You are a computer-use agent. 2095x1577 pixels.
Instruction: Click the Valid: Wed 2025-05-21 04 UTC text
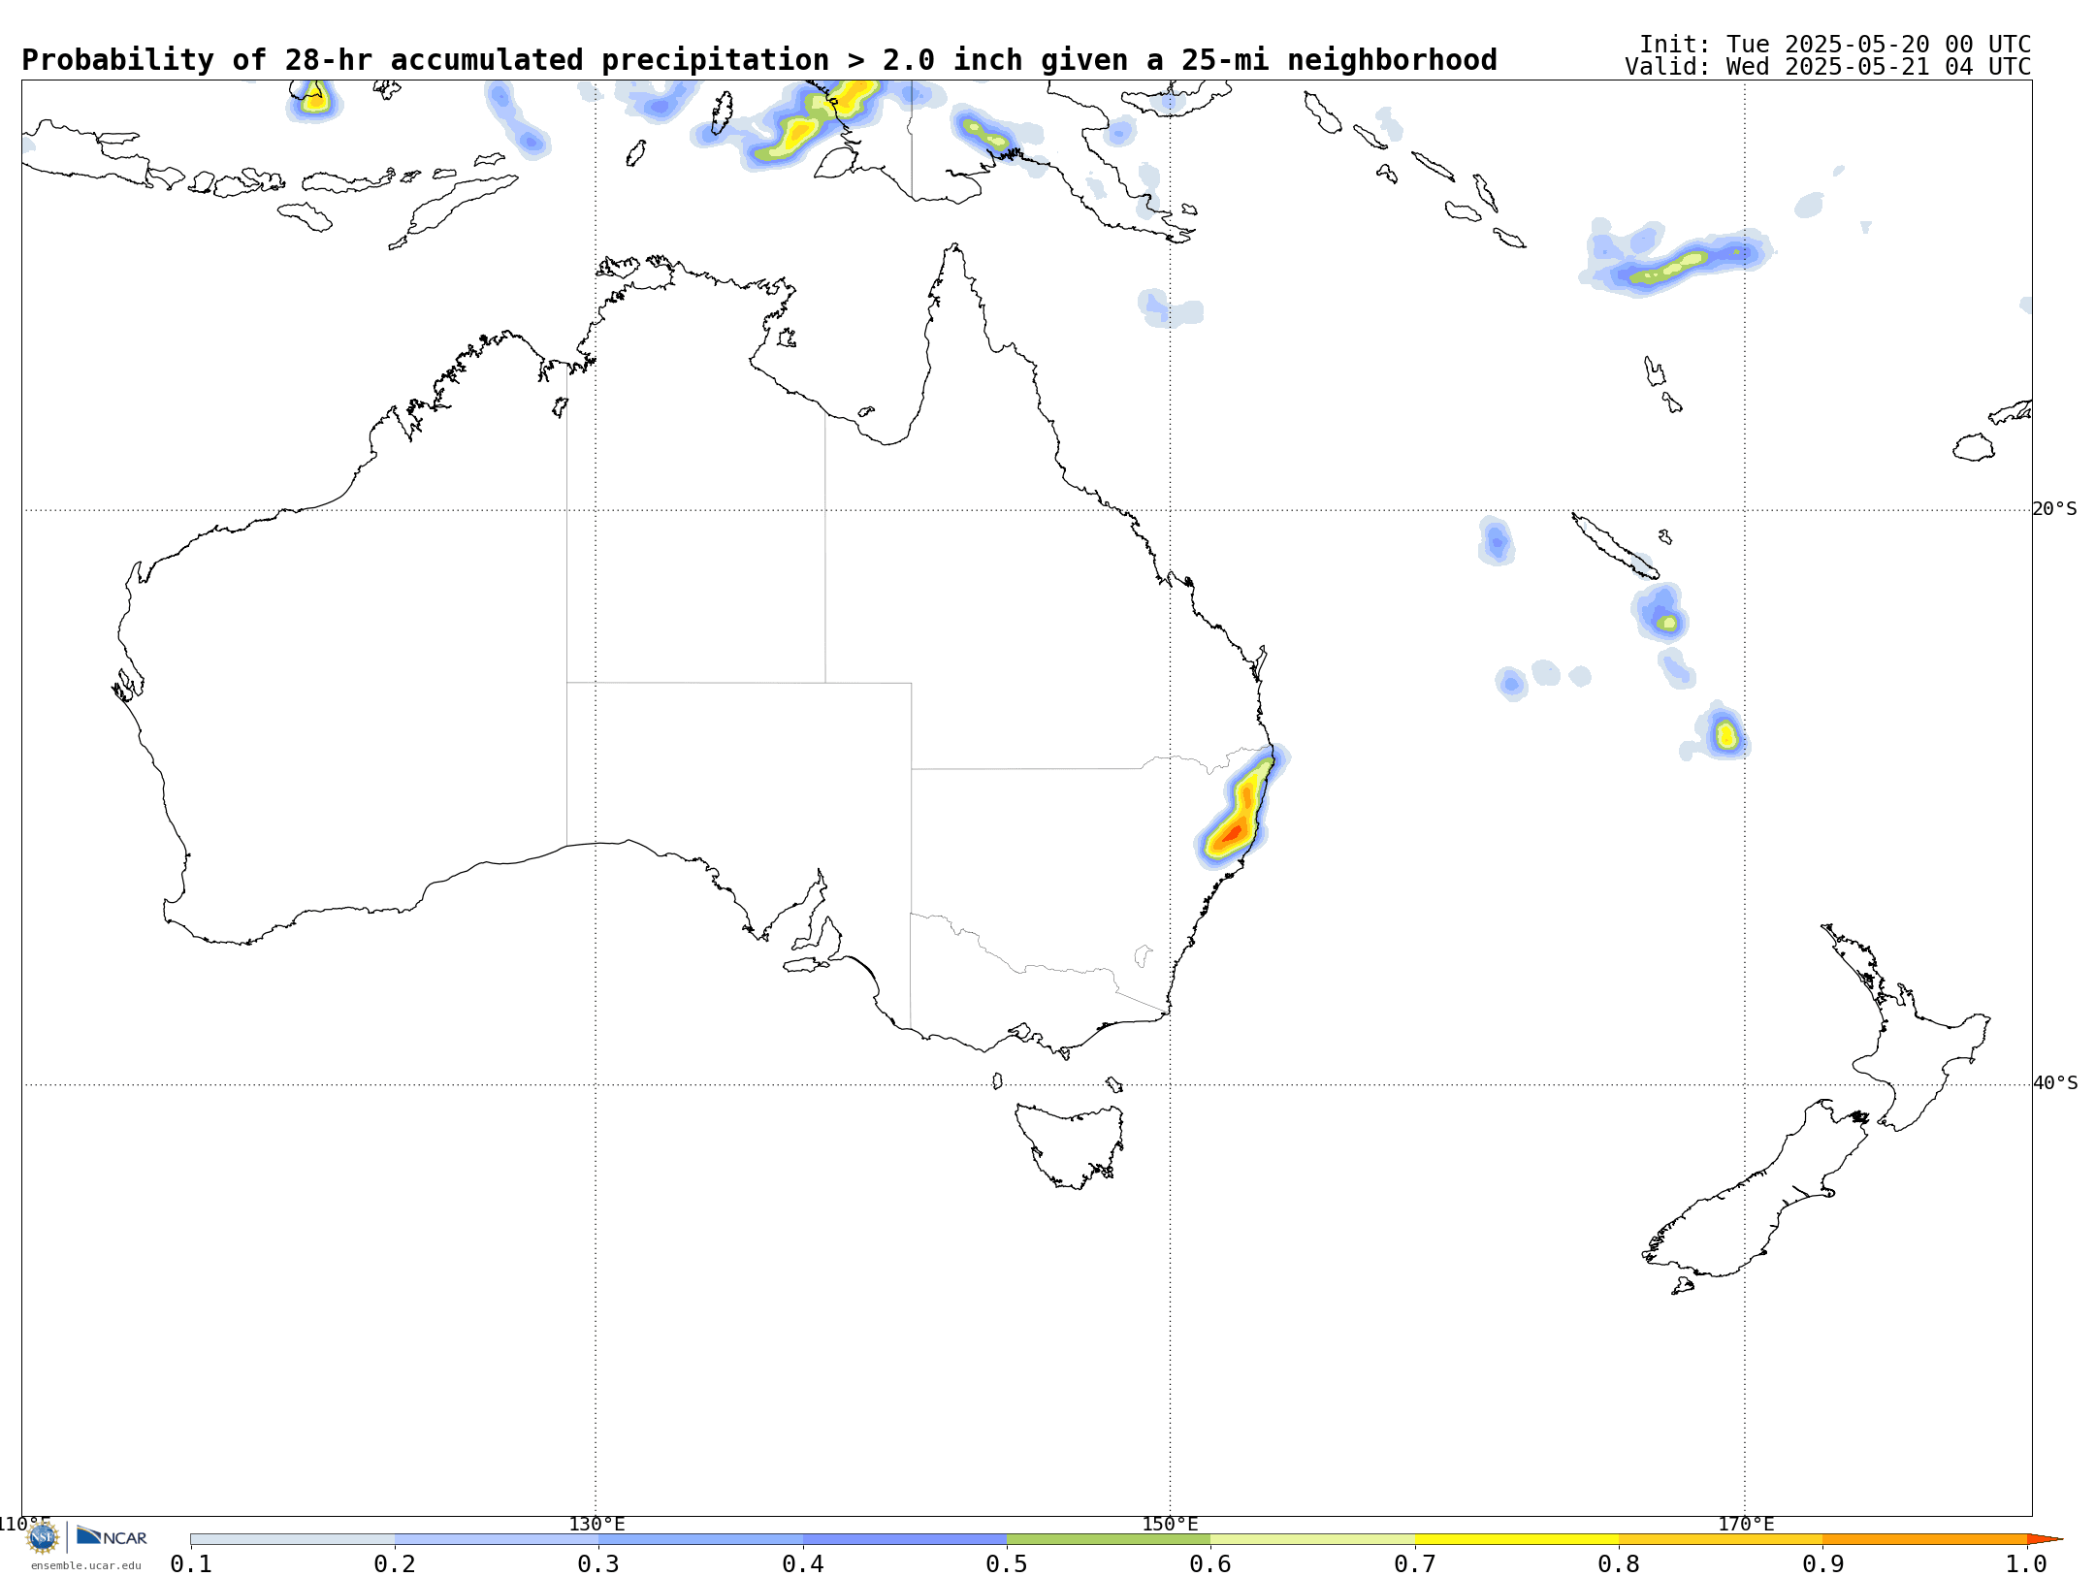click(1828, 67)
